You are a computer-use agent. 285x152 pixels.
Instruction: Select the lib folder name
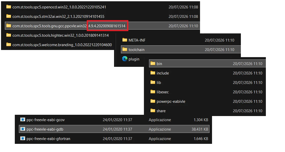point(159,83)
